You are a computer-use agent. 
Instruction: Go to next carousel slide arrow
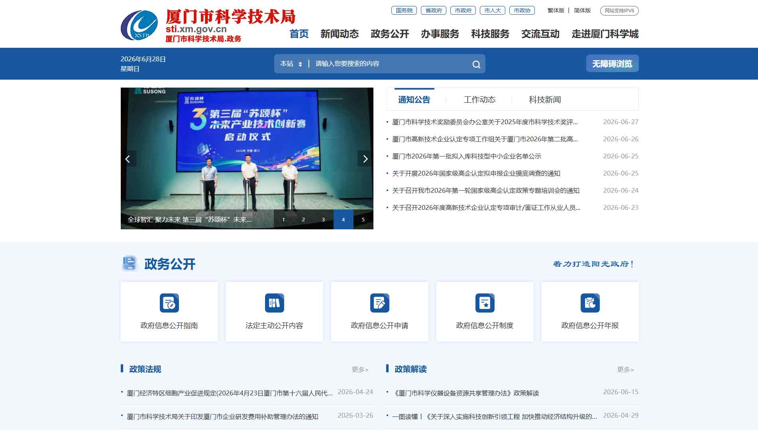pyautogui.click(x=365, y=159)
